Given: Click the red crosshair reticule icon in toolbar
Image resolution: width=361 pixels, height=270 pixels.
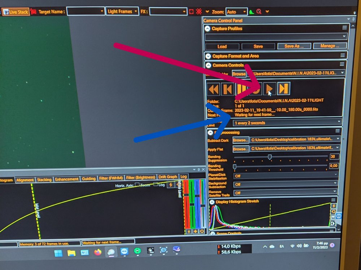Looking at the screenshot, I should coord(198,12).
